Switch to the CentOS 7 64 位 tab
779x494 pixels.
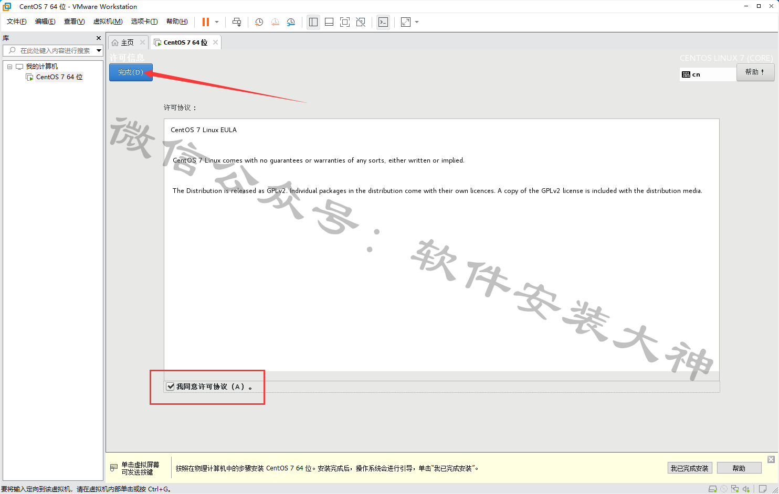[x=185, y=42]
